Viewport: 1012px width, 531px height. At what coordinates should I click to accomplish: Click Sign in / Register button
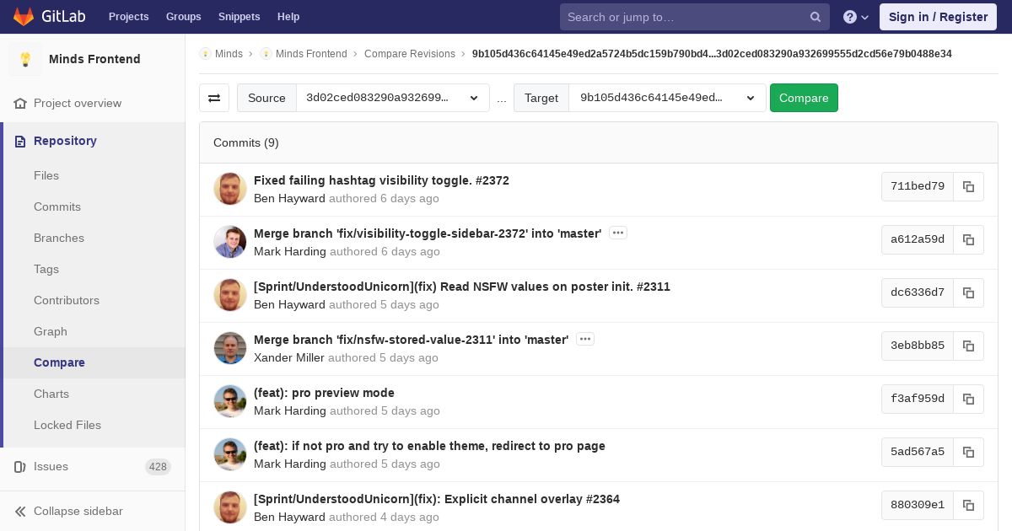pos(938,17)
